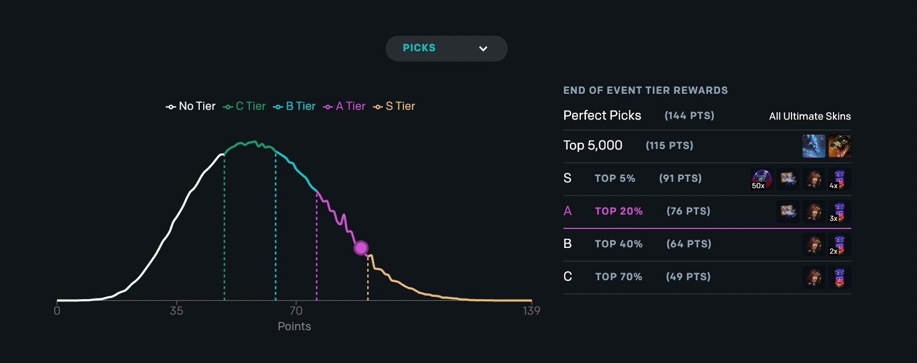Click the chevron arrow next to PICKS
Viewport: 917px width, 363px height.
pos(484,49)
